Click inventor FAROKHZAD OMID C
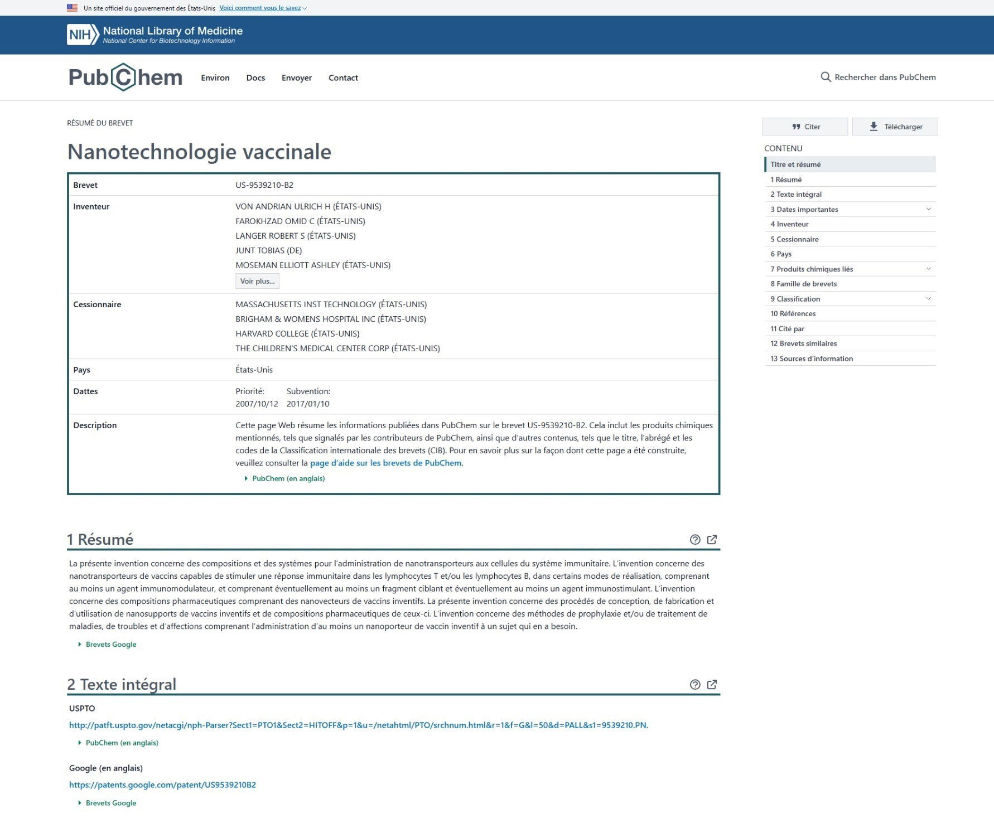The height and width of the screenshot is (828, 994). click(x=300, y=221)
